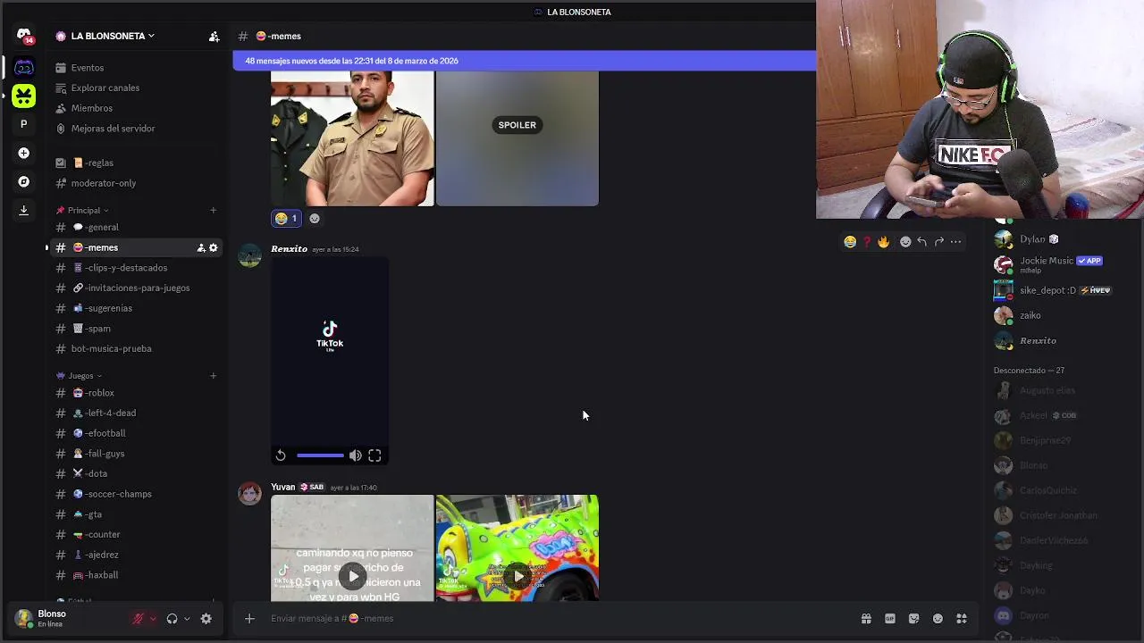Open more options on Renxito's message
The image size is (1144, 643).
tap(955, 242)
